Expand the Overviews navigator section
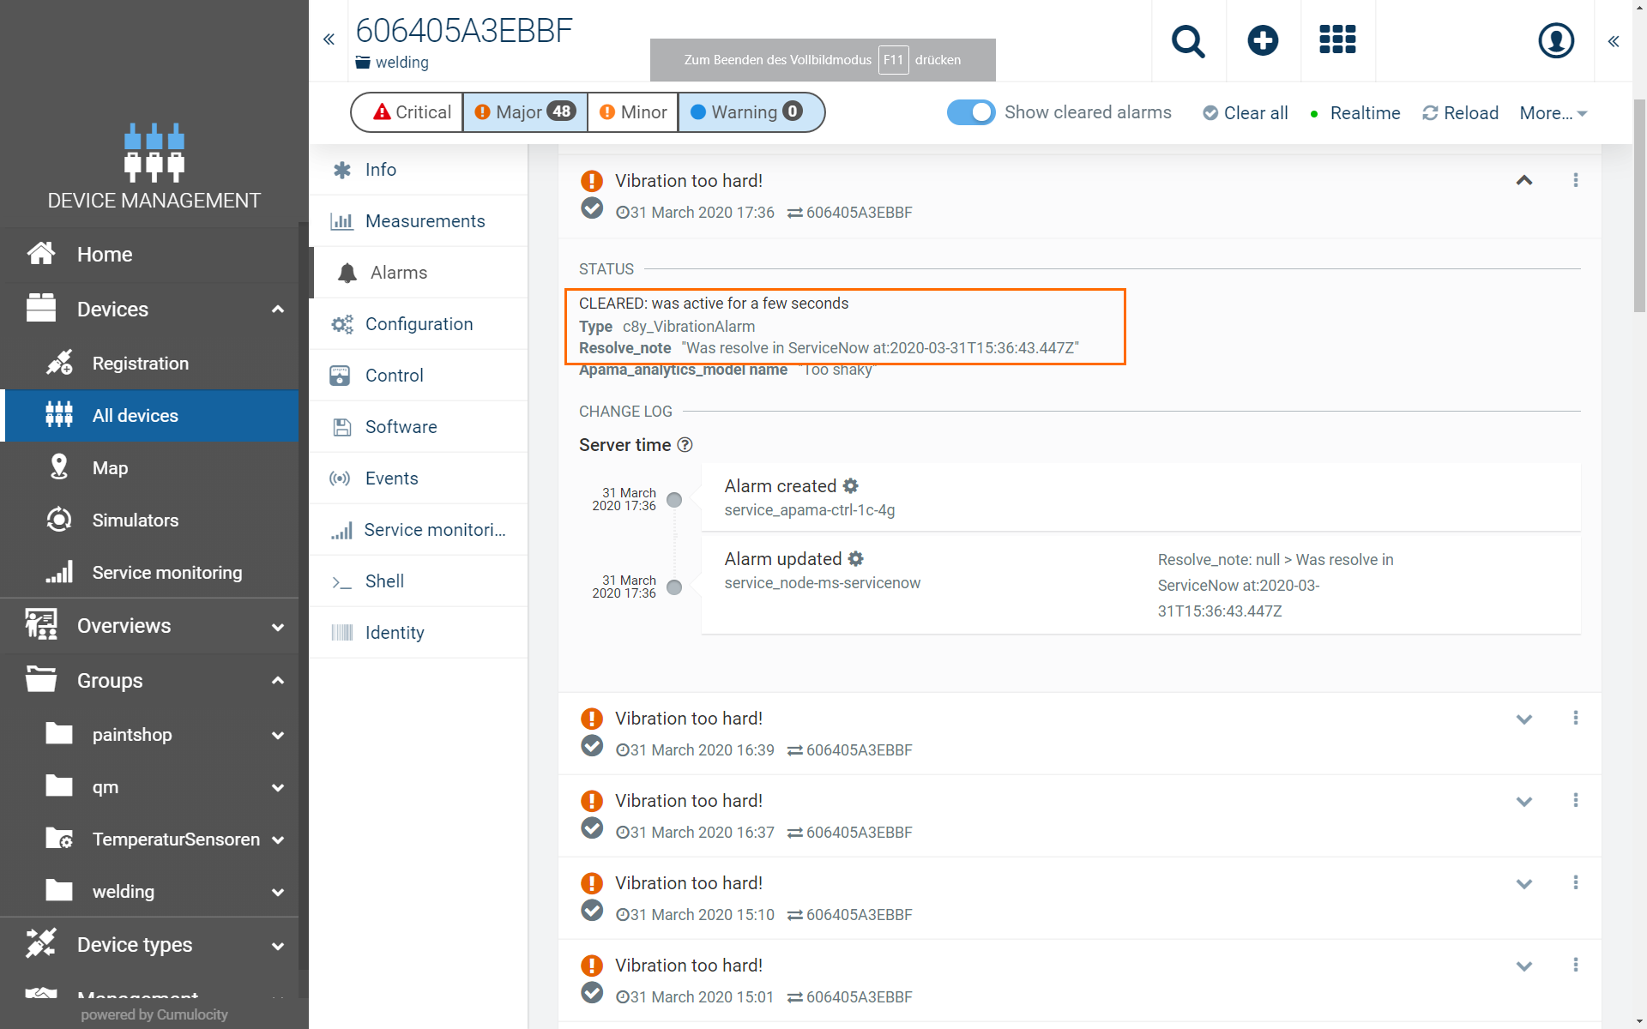Image resolution: width=1647 pixels, height=1029 pixels. click(278, 627)
